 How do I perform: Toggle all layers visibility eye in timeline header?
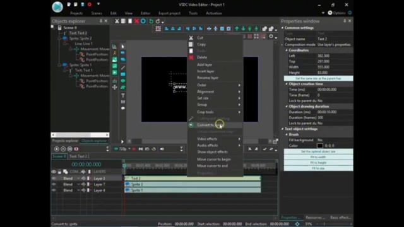tap(54, 172)
